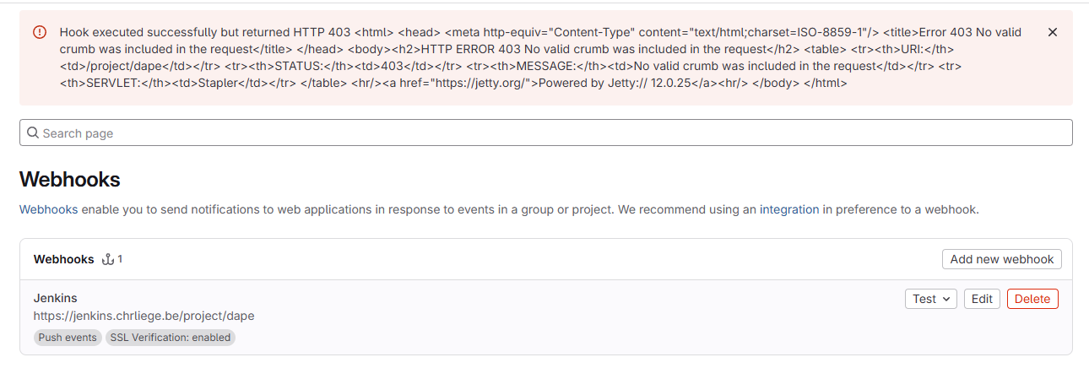The image size is (1089, 368).
Task: Edit the Jenkins webhook
Action: pyautogui.click(x=982, y=299)
